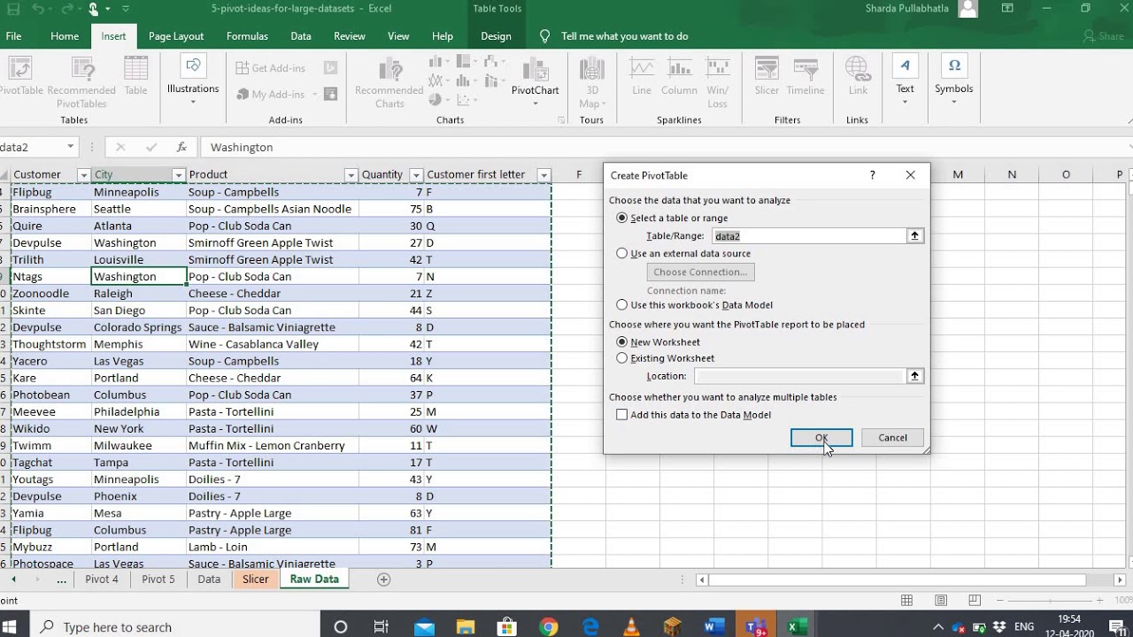This screenshot has height=637, width=1133.
Task: Check 'Add this data to the Data Model'
Action: pos(622,414)
